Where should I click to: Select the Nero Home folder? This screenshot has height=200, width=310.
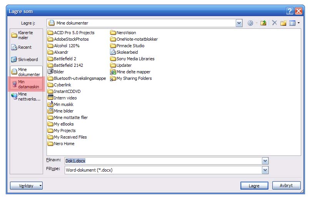coord(61,144)
